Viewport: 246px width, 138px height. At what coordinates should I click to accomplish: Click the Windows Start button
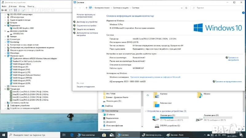click(x=3, y=135)
